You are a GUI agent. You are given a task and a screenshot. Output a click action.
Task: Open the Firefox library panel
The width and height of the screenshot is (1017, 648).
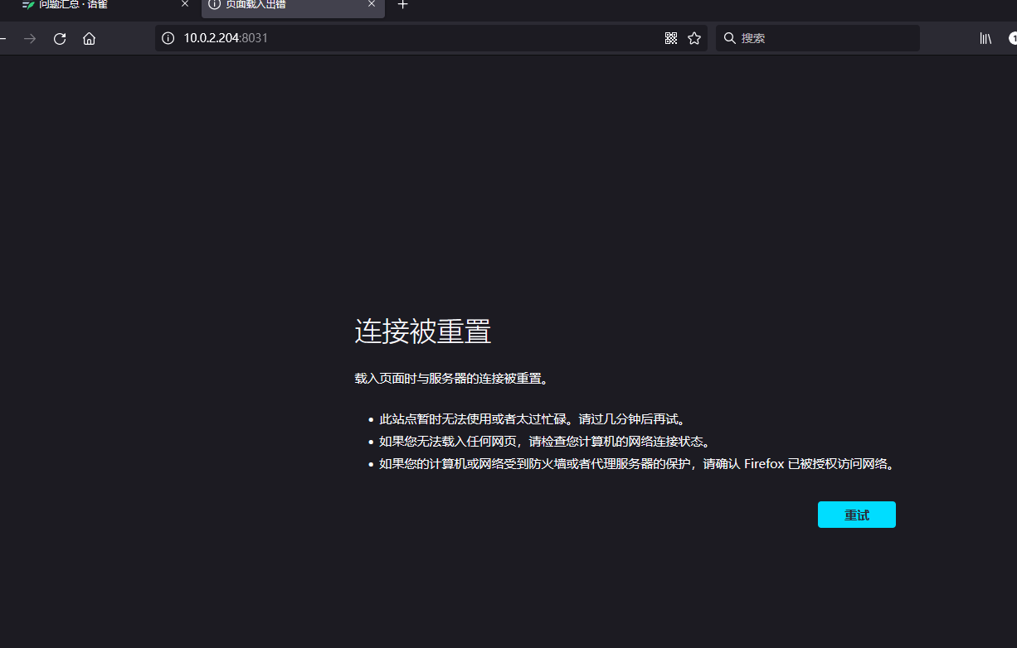[985, 37]
